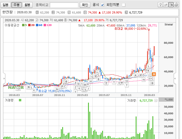This screenshot has height=139, width=182.
Task: Click the closing price 종 icon
Action: coord(85,12)
